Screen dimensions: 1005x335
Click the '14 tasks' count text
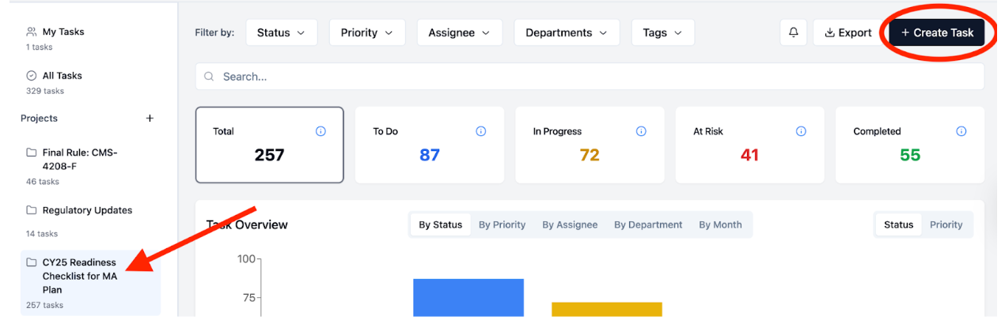tap(42, 234)
